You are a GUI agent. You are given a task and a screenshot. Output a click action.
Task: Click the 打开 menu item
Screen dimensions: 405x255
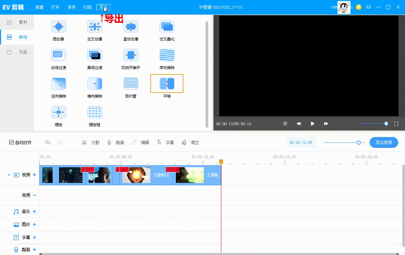coord(55,7)
